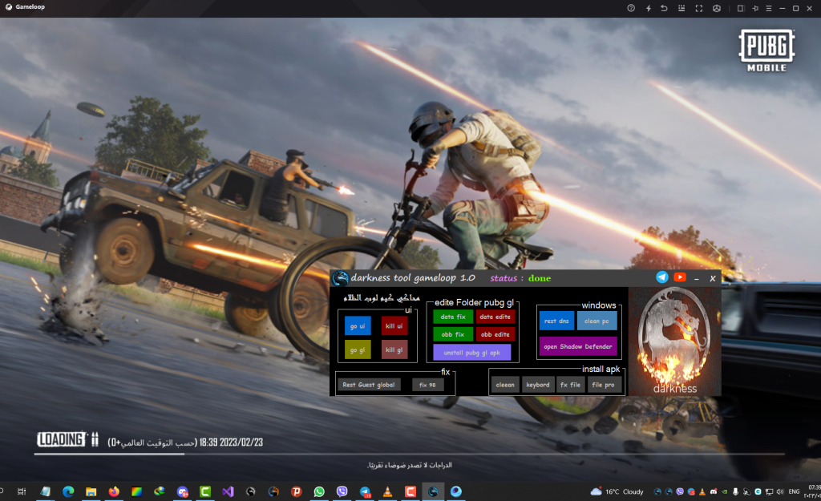Click the volume speaker icon in system tray

tap(780, 491)
